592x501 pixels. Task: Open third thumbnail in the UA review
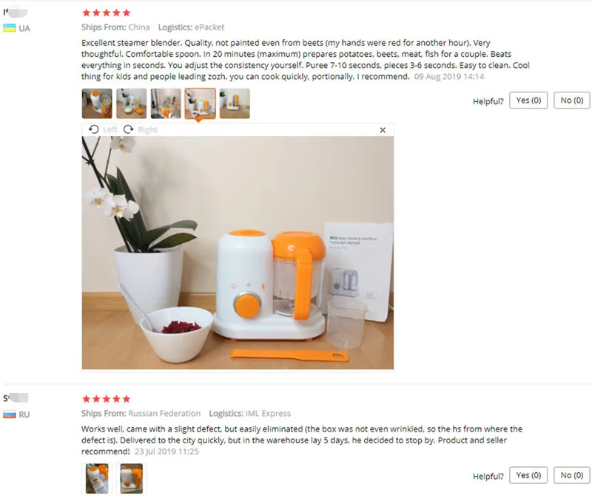point(166,103)
